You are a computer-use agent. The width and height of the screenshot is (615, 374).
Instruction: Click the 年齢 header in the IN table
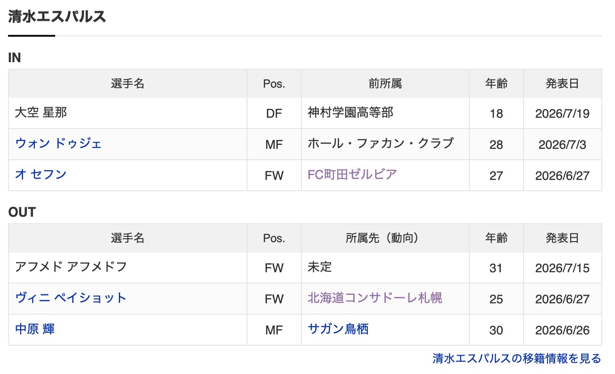496,84
